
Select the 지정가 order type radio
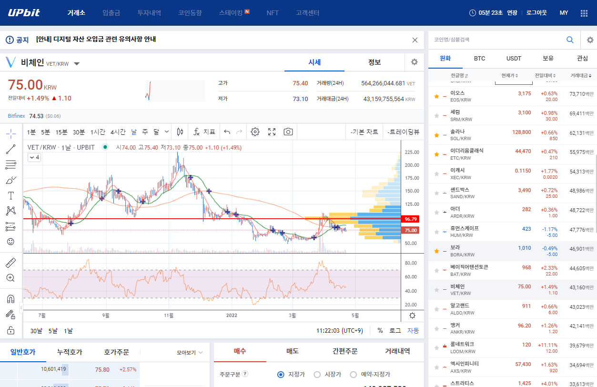[281, 375]
